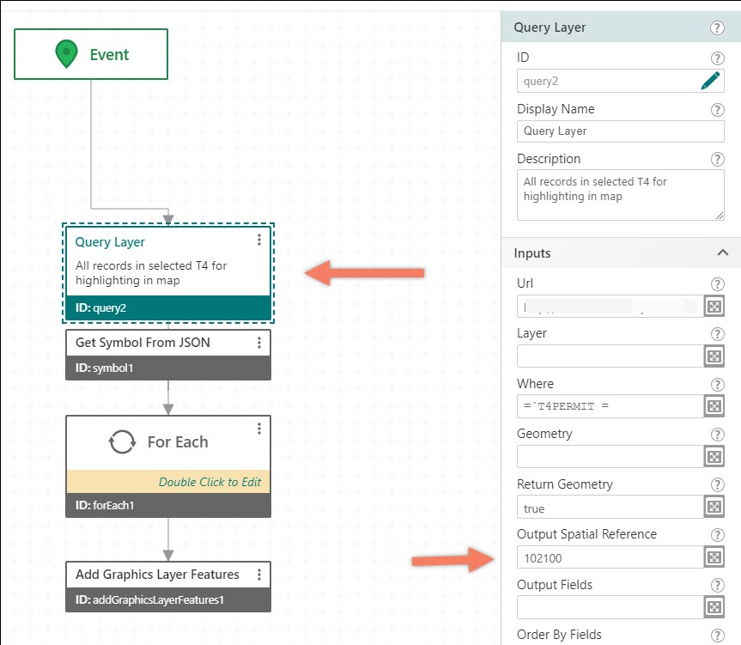Open menu on Add Graphics Layer Features activity

click(x=259, y=575)
